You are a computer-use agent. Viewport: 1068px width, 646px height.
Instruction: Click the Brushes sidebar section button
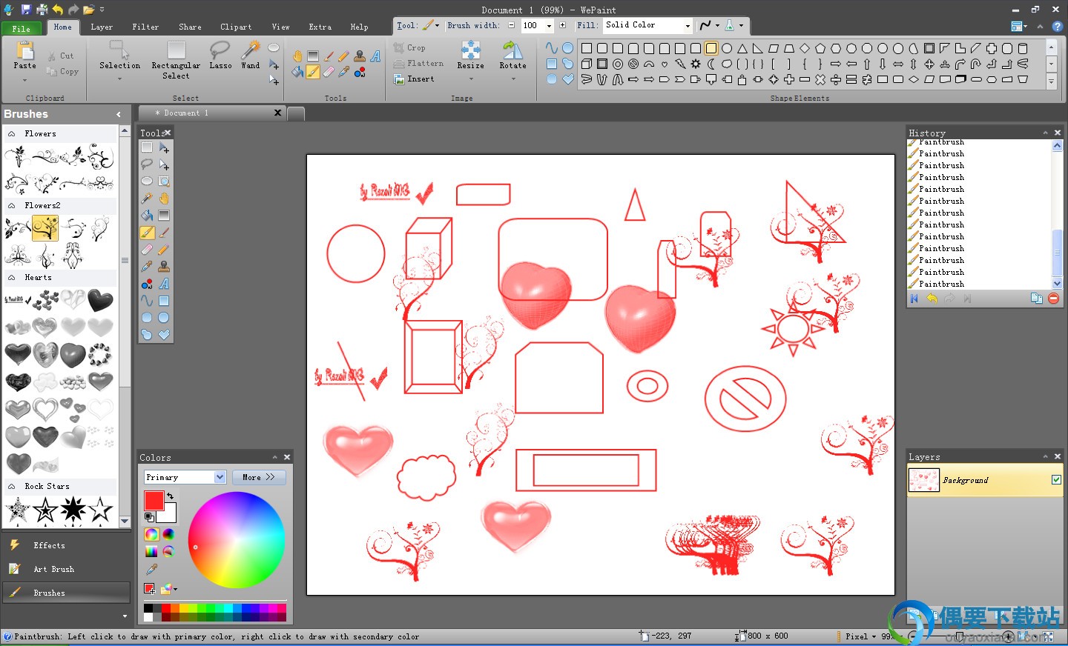pos(66,593)
